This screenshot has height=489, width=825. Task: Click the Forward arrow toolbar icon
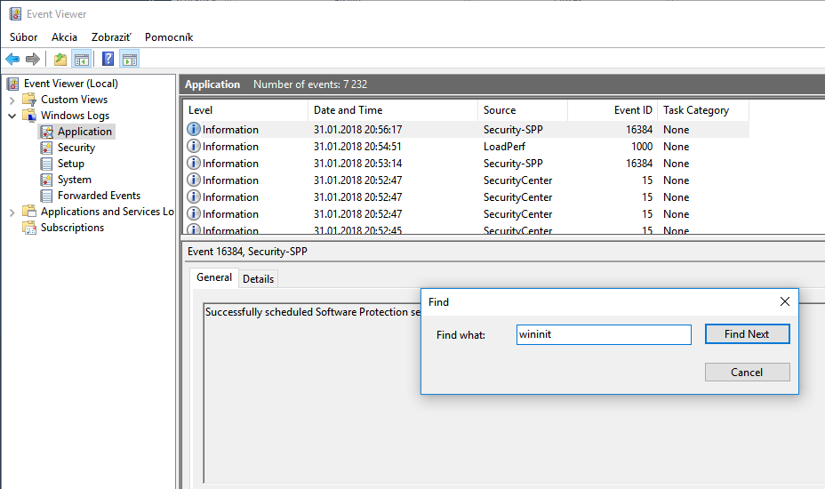(x=33, y=60)
